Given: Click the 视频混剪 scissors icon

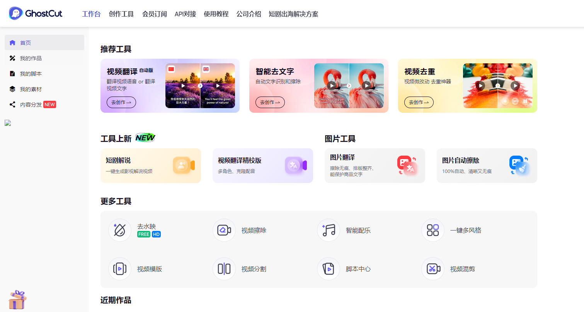Looking at the screenshot, I should [433, 269].
